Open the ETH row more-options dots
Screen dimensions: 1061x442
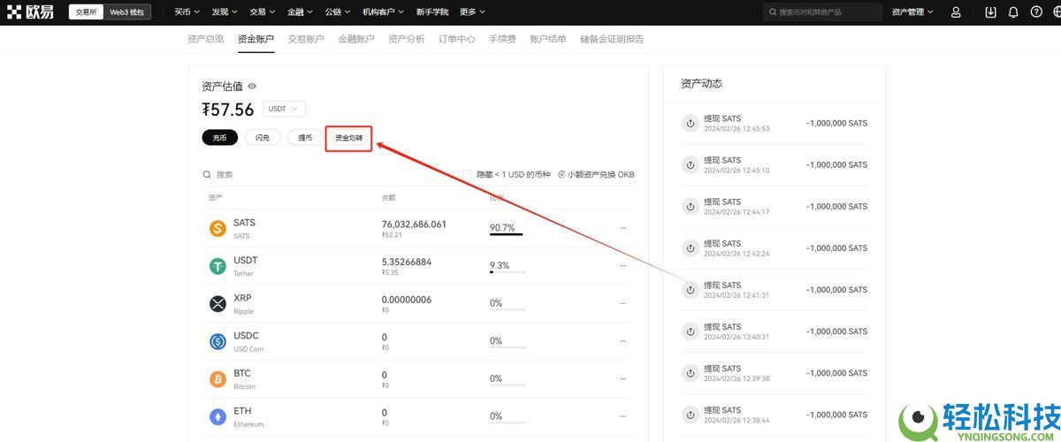[x=622, y=415]
